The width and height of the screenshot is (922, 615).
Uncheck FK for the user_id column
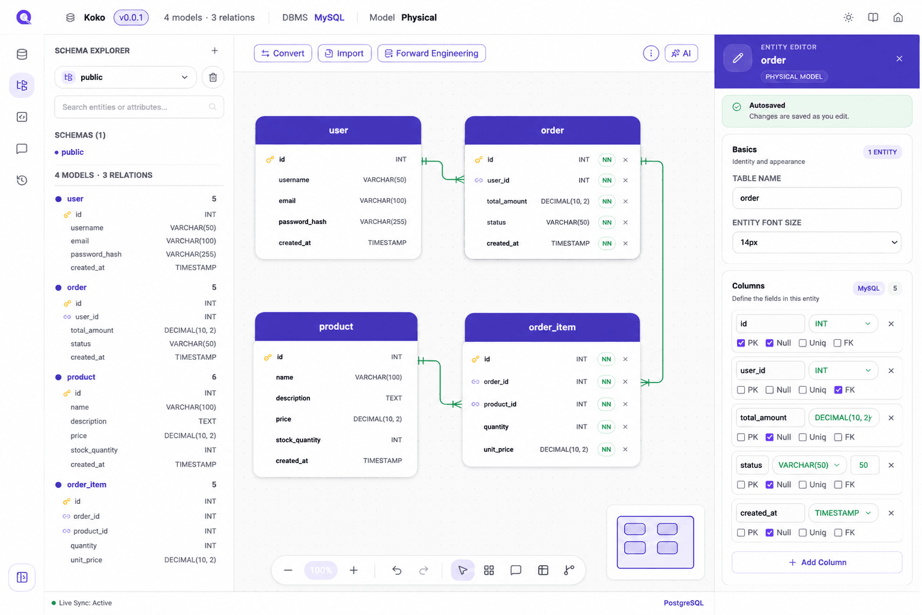click(x=839, y=390)
